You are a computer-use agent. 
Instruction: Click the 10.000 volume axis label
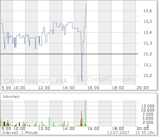tap(148, 110)
